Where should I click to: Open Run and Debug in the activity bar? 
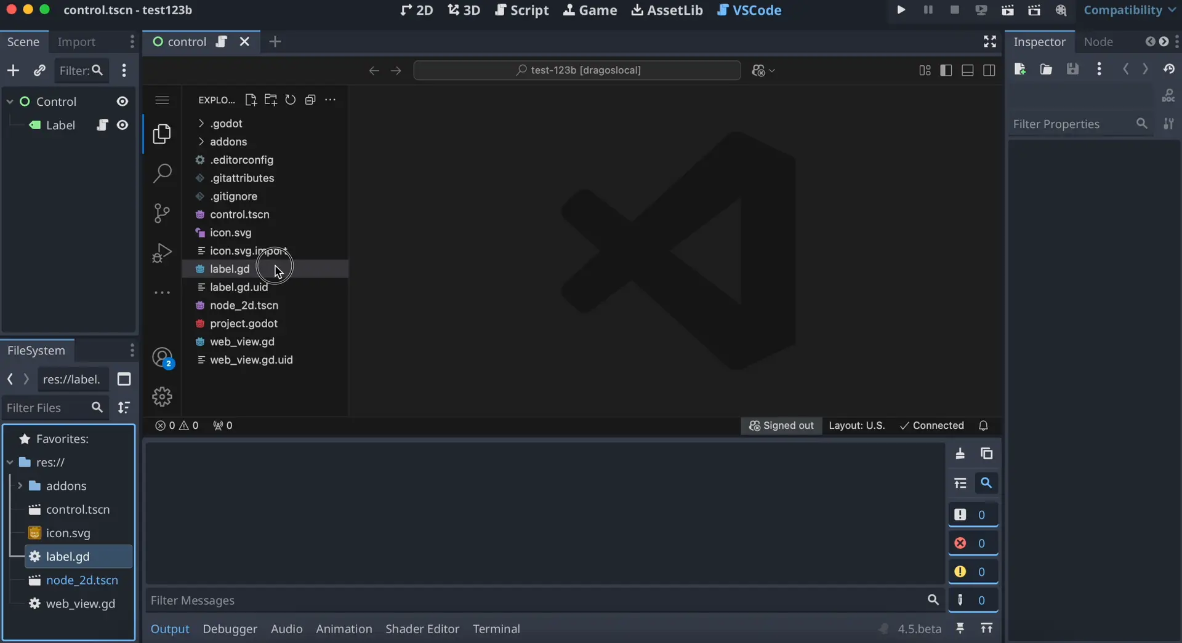pos(162,253)
